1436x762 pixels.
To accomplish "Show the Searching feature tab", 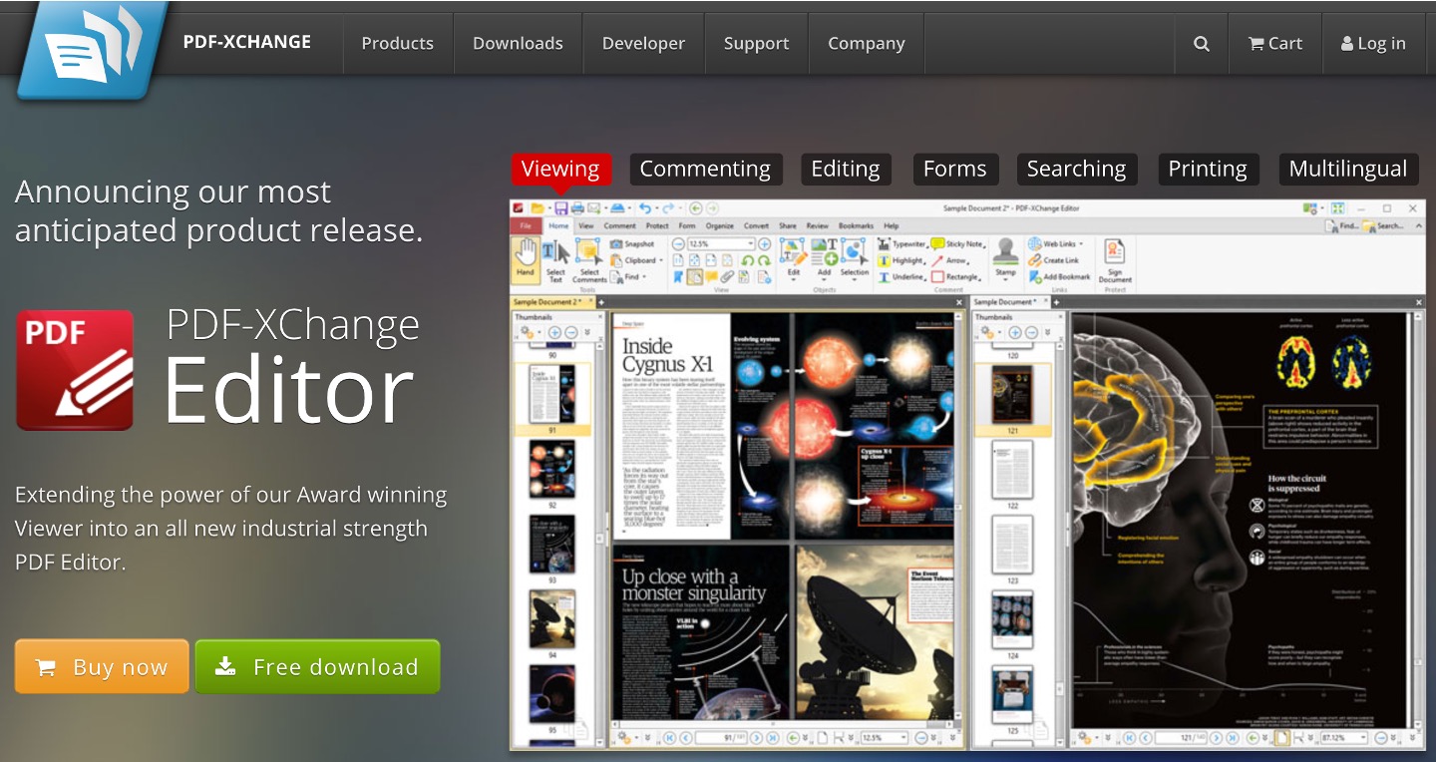I will click(1077, 169).
